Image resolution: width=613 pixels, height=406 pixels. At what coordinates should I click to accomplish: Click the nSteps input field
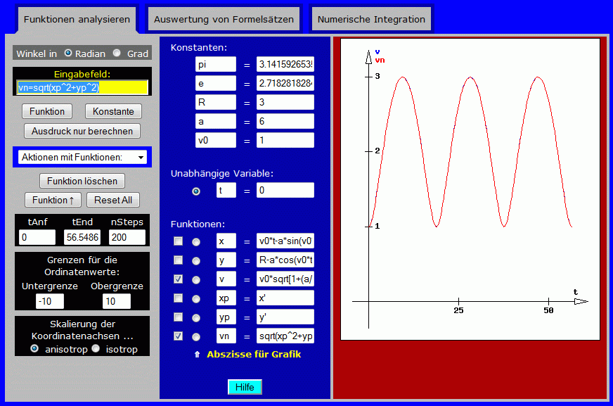coord(127,238)
